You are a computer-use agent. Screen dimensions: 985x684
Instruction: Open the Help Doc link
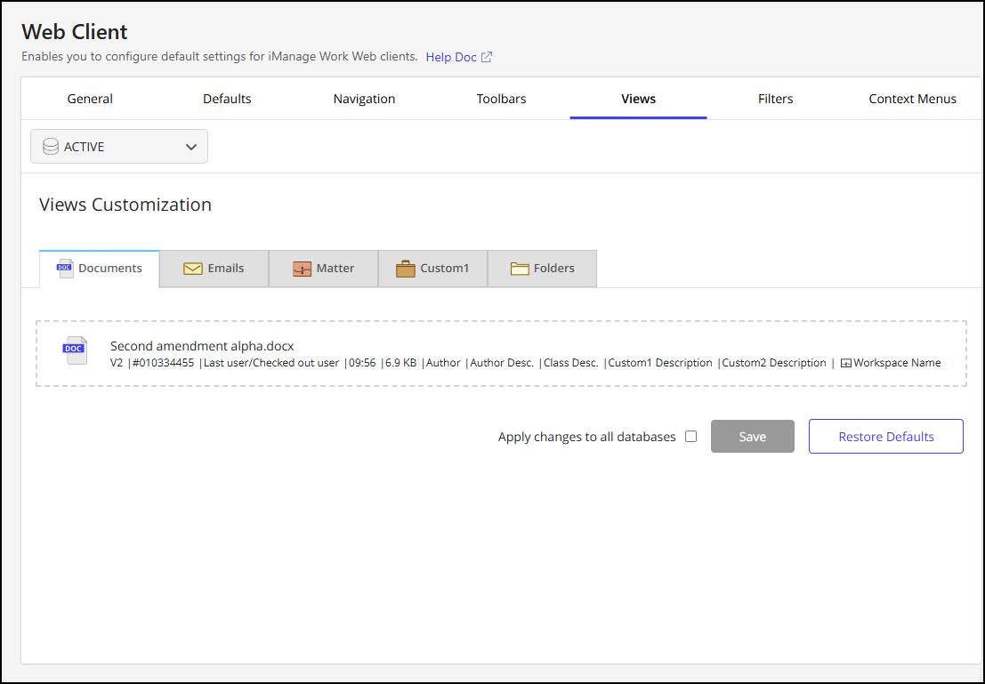(451, 57)
